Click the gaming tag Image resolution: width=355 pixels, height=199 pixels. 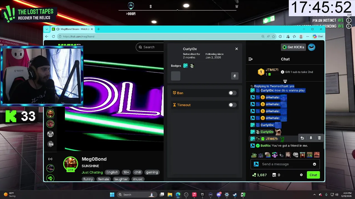152,172
